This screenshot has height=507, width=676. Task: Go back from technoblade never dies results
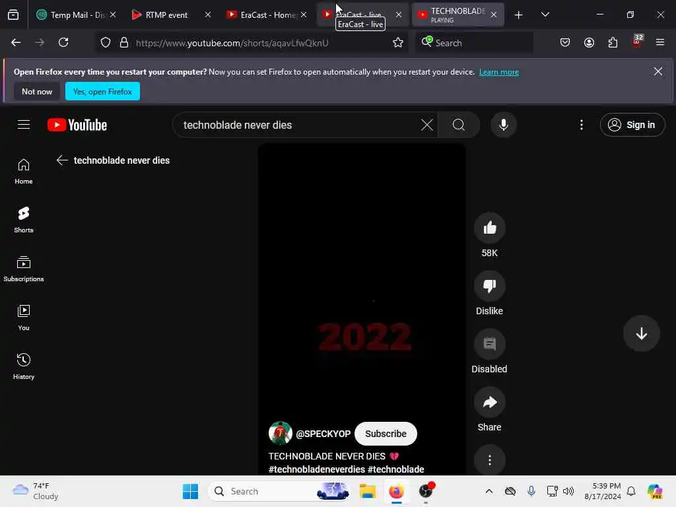click(x=62, y=160)
